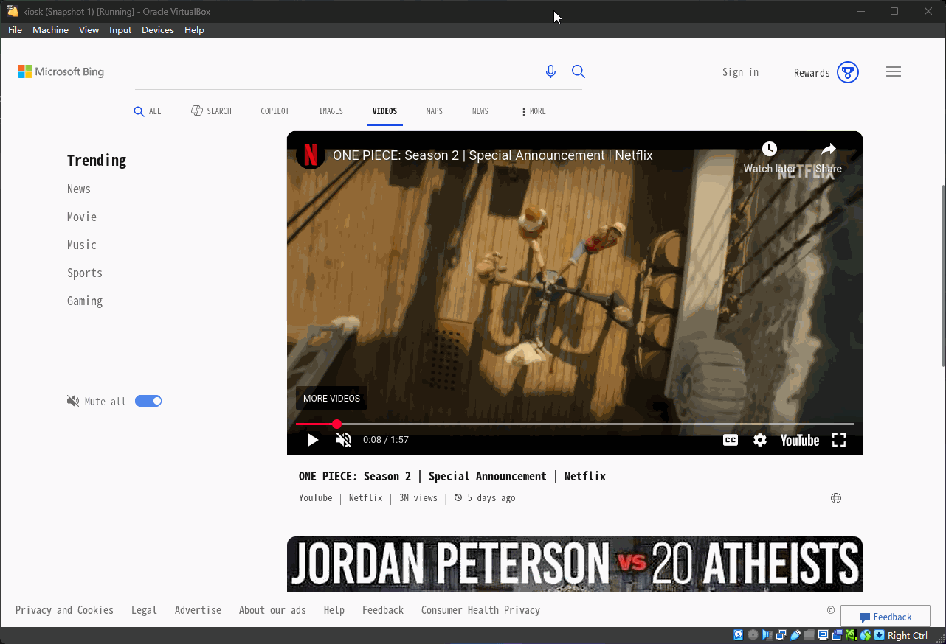Image resolution: width=946 pixels, height=644 pixels.
Task: Select Trending Sports category
Action: click(85, 273)
